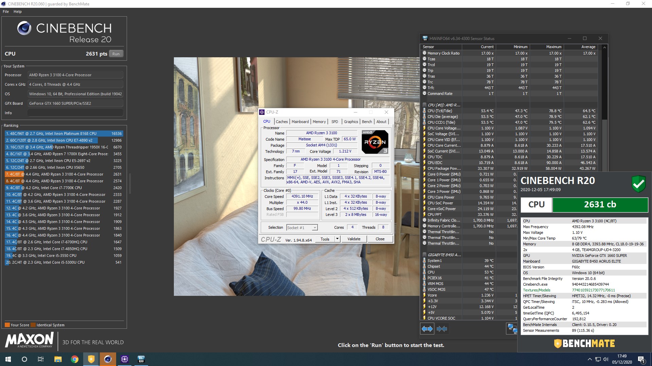Image resolution: width=652 pixels, height=366 pixels.
Task: Click the HWiNFO Sensor column header
Action: pos(441,47)
